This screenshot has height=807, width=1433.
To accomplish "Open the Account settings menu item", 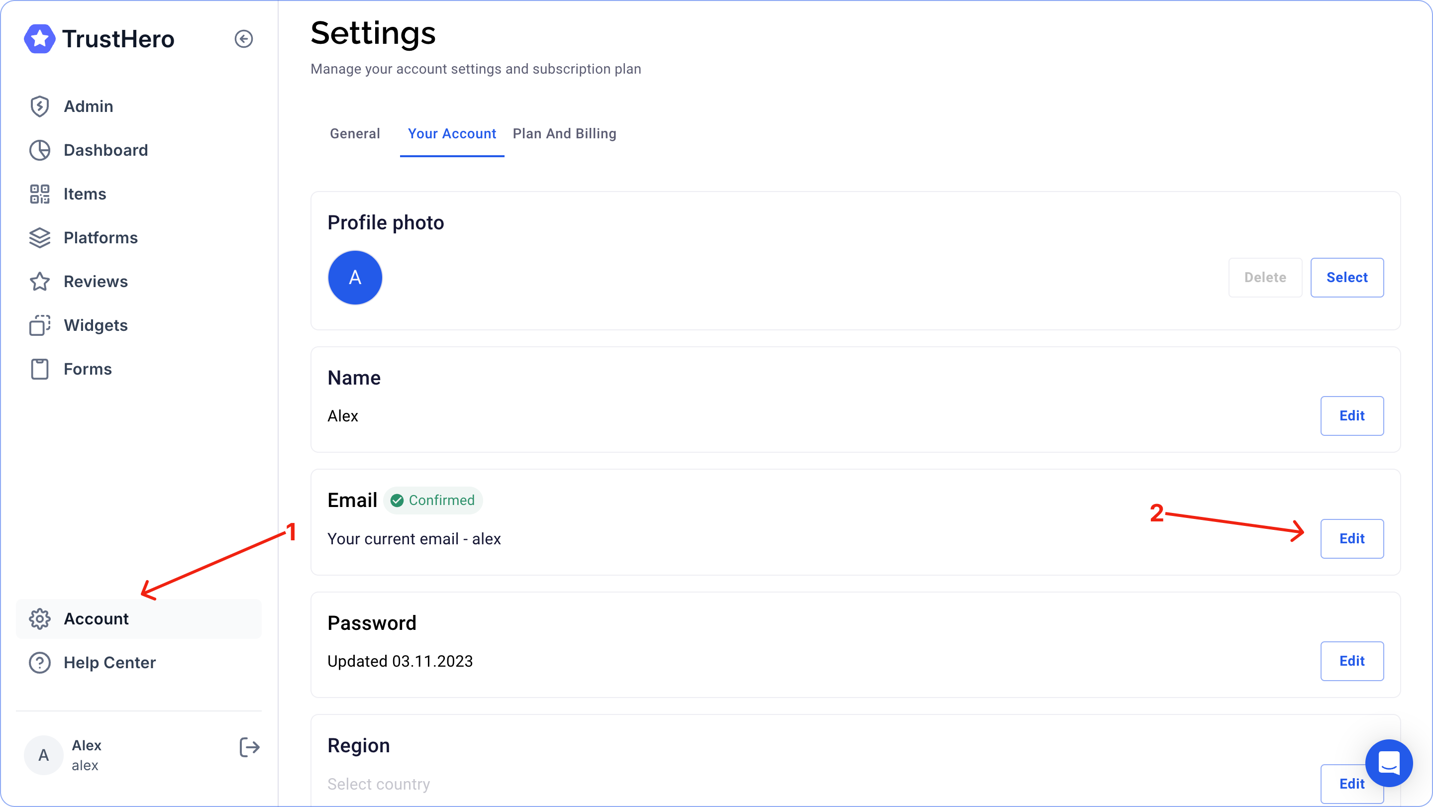I will [x=96, y=619].
